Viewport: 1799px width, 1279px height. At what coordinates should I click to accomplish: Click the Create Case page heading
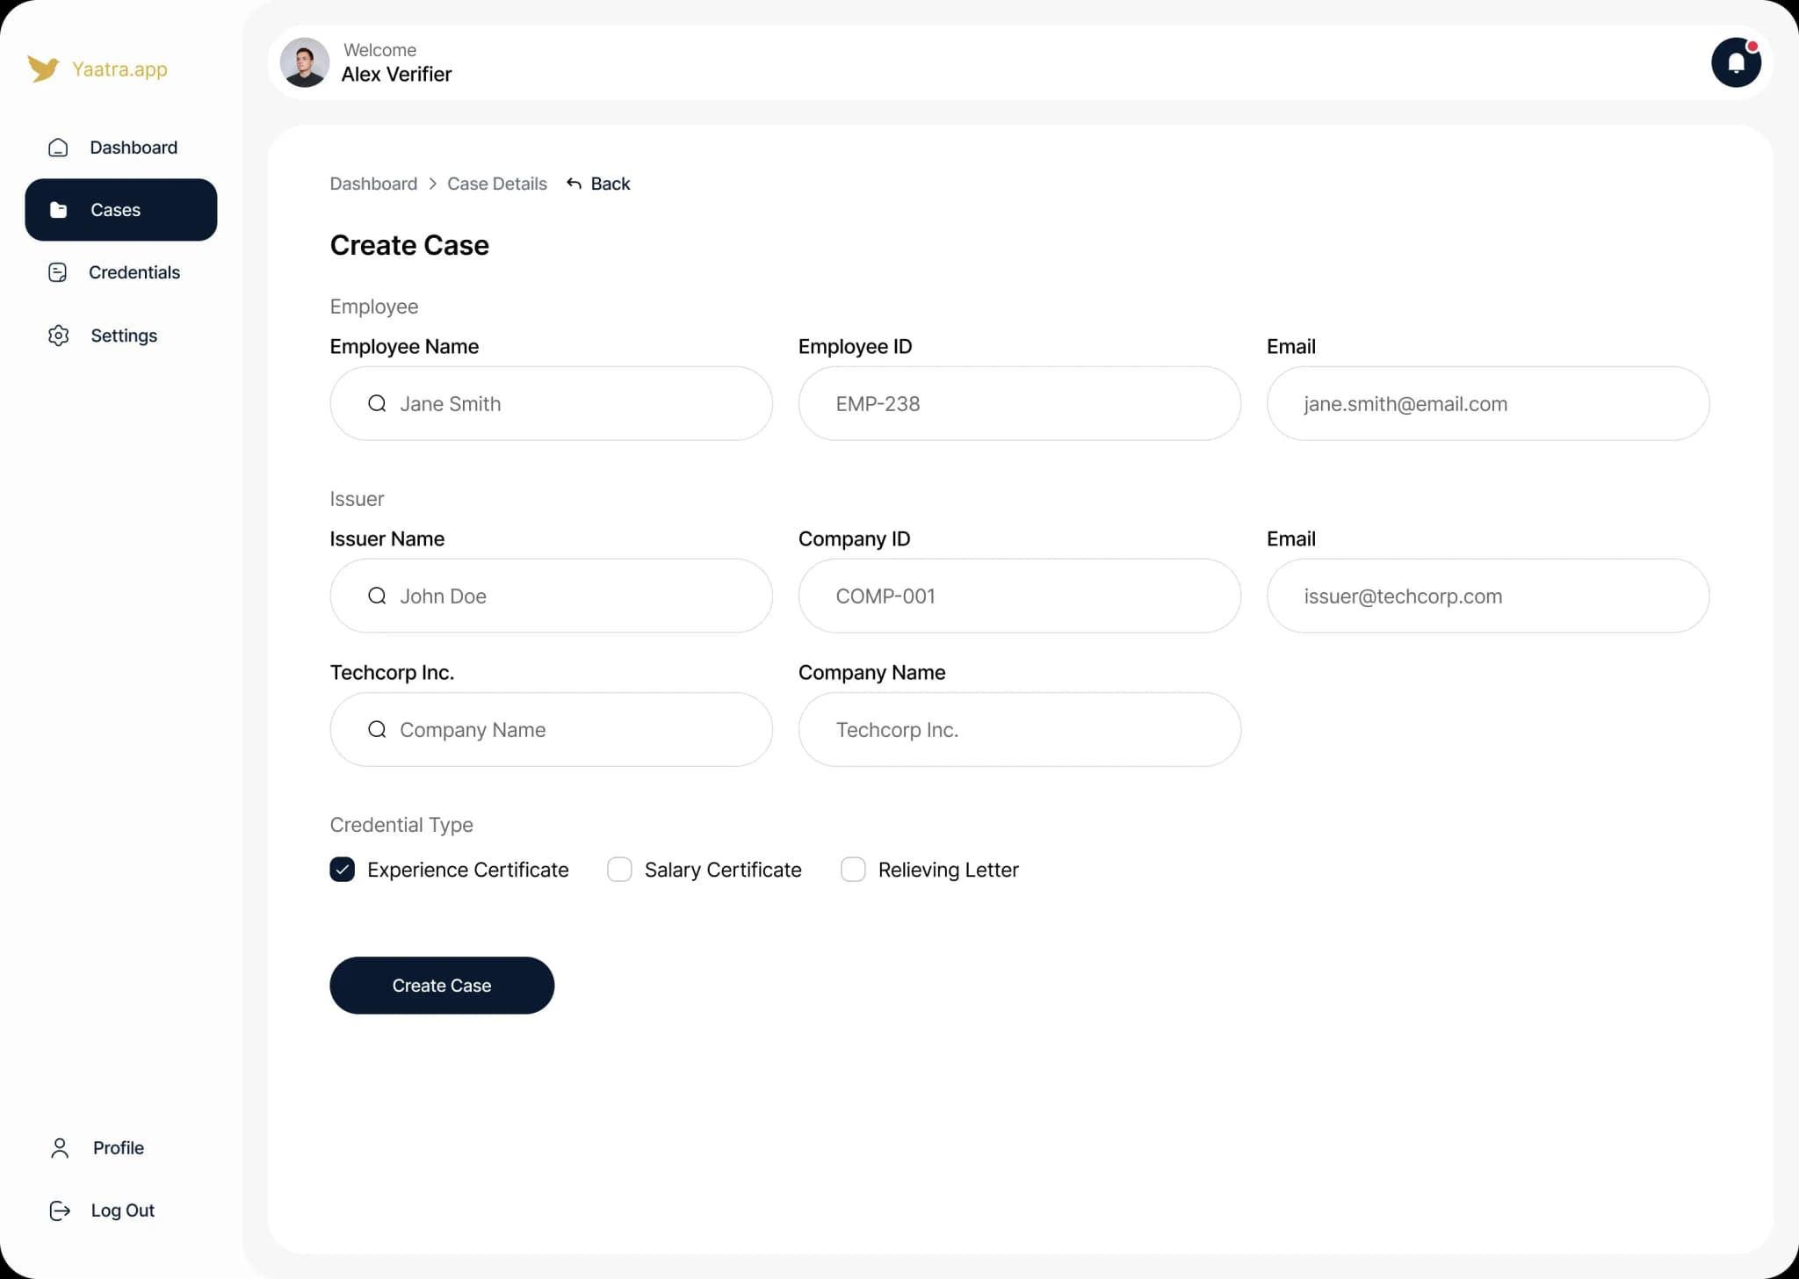pyautogui.click(x=409, y=245)
